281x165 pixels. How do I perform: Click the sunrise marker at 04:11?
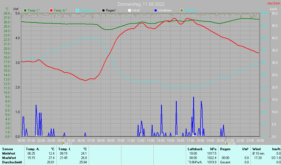[x=63, y=143]
